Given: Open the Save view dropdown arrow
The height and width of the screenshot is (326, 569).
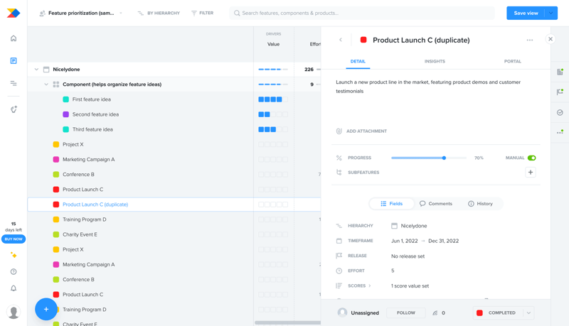Looking at the screenshot, I should [x=551, y=13].
